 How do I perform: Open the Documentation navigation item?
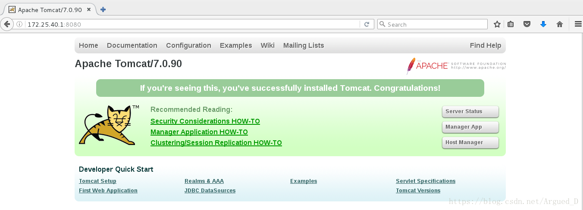(132, 46)
